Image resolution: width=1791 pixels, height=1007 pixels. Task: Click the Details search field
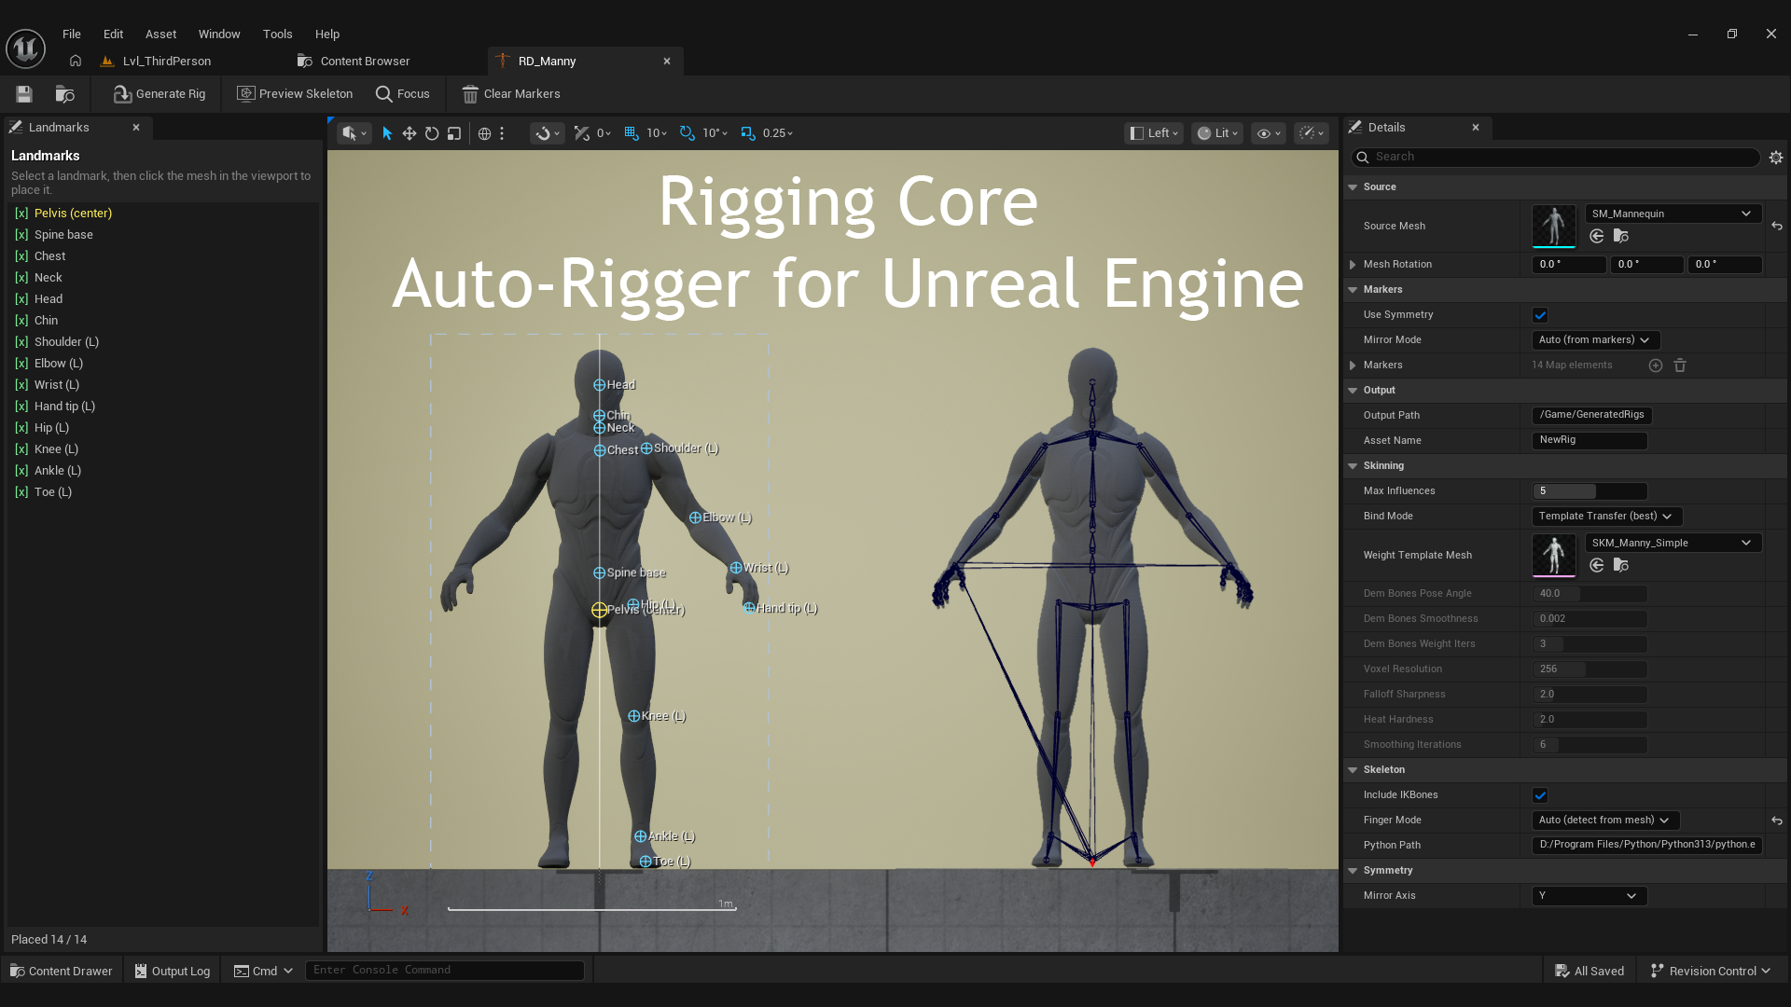pyautogui.click(x=1556, y=158)
